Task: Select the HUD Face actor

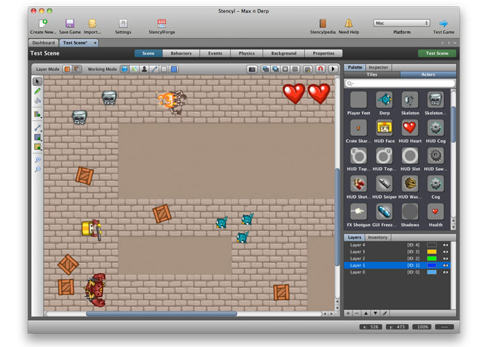Action: tap(385, 128)
